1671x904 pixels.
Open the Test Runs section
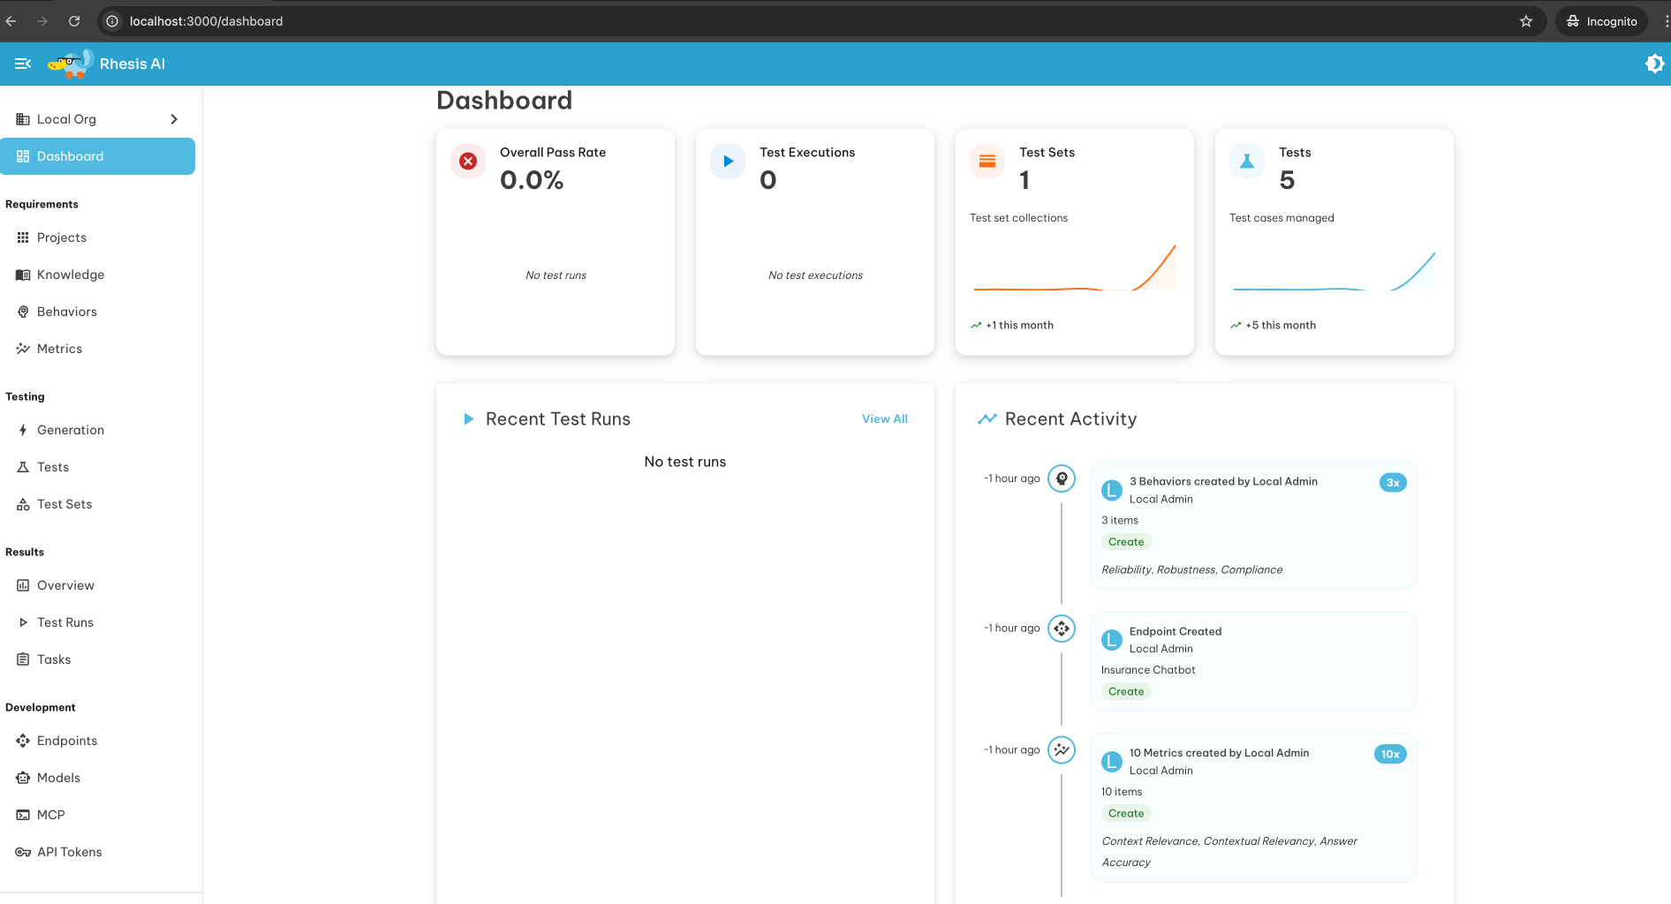click(x=64, y=621)
